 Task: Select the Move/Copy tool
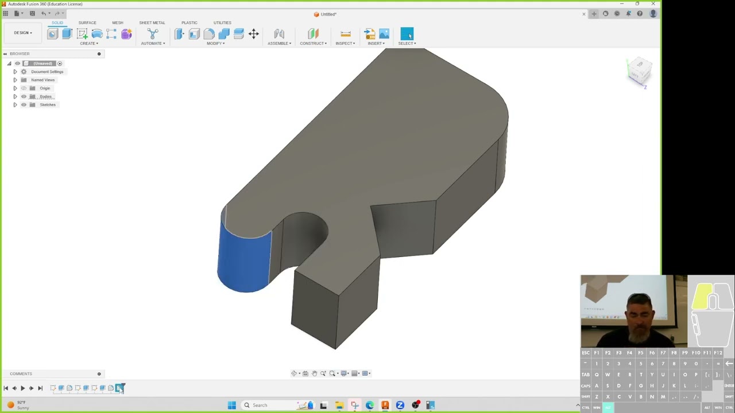click(253, 34)
